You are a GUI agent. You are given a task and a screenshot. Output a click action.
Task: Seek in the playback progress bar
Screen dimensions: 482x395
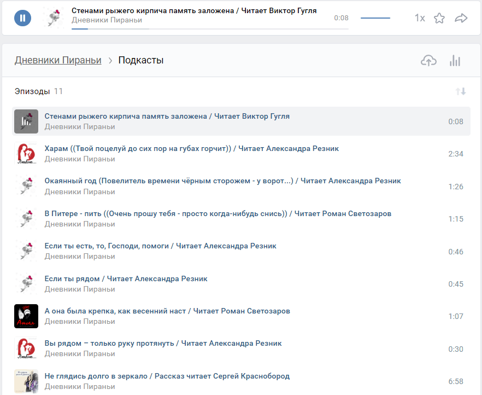coord(209,28)
